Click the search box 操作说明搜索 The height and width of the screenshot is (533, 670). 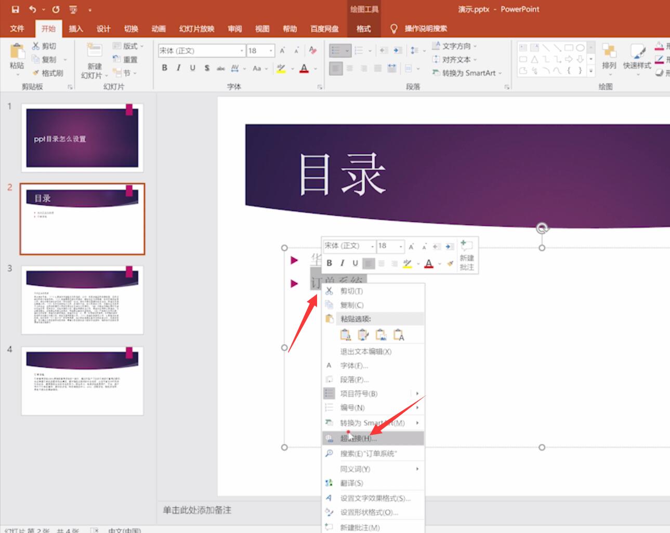pos(426,29)
